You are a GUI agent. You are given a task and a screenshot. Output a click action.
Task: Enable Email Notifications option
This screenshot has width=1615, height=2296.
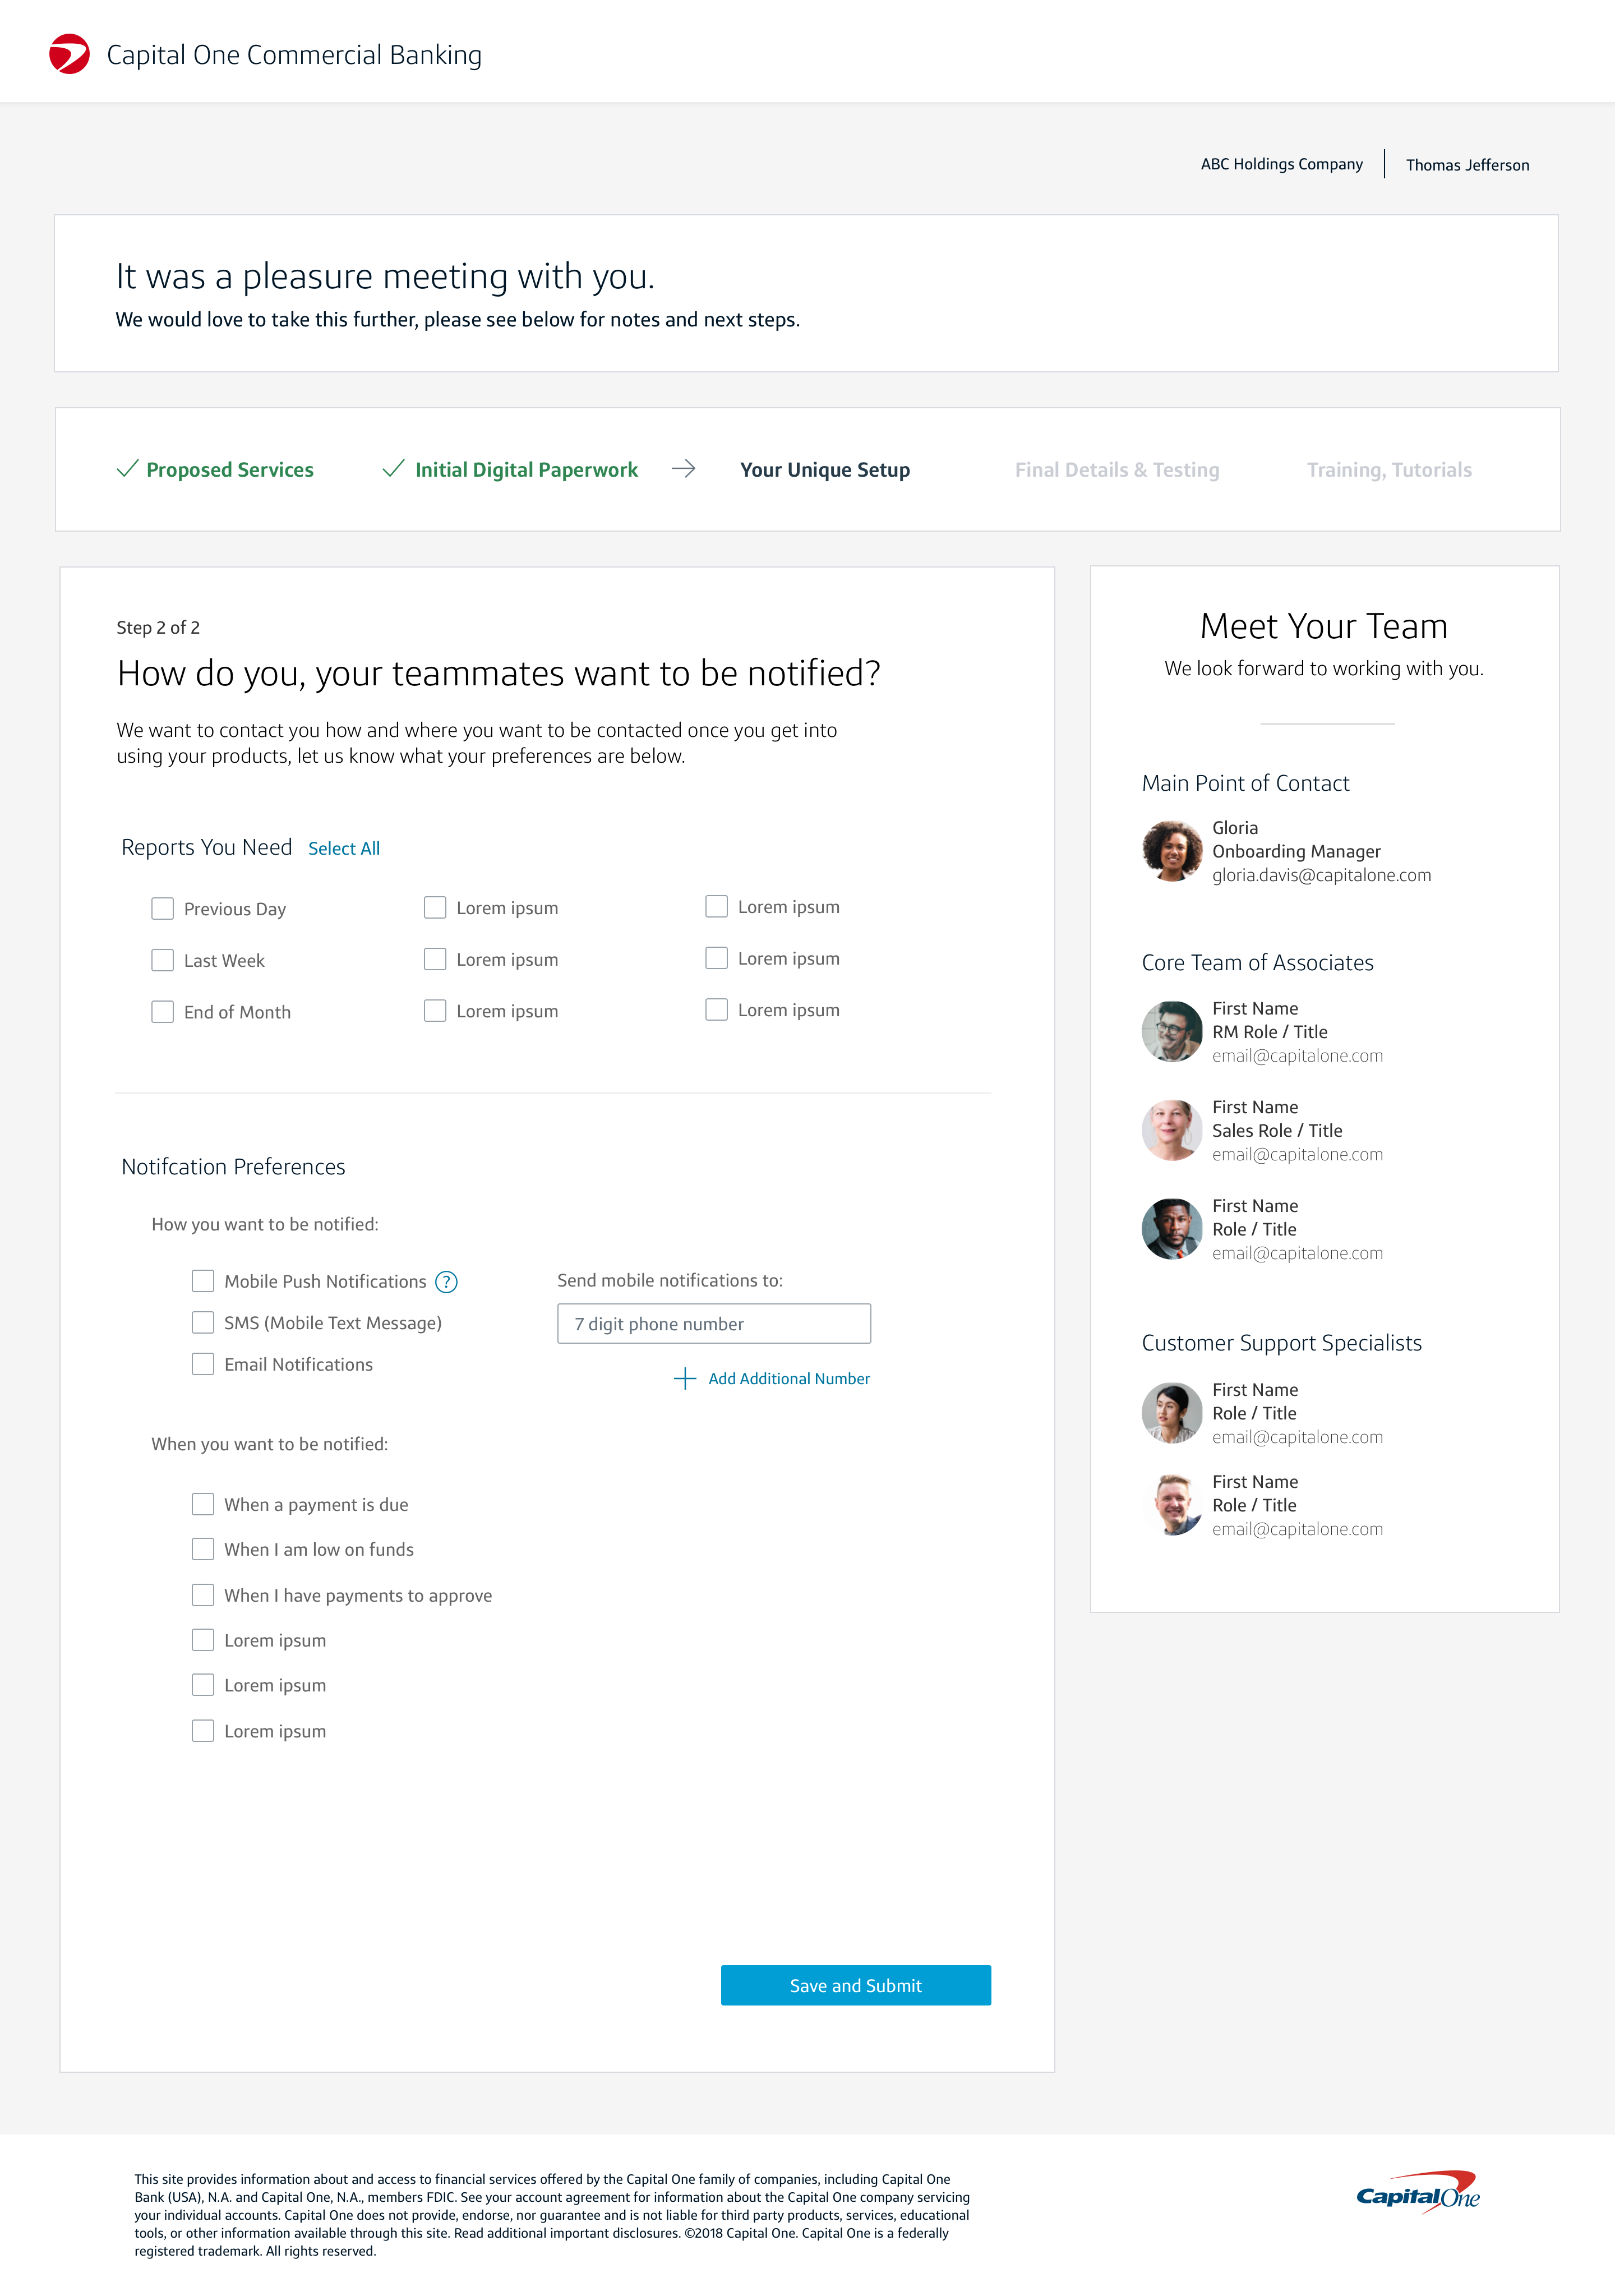[203, 1365]
